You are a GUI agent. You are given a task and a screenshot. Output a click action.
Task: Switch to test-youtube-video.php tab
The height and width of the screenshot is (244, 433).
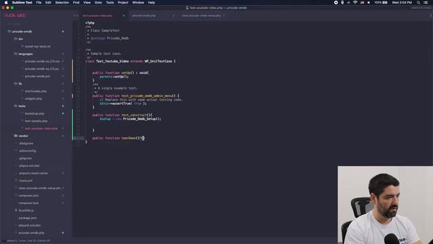coord(97,16)
